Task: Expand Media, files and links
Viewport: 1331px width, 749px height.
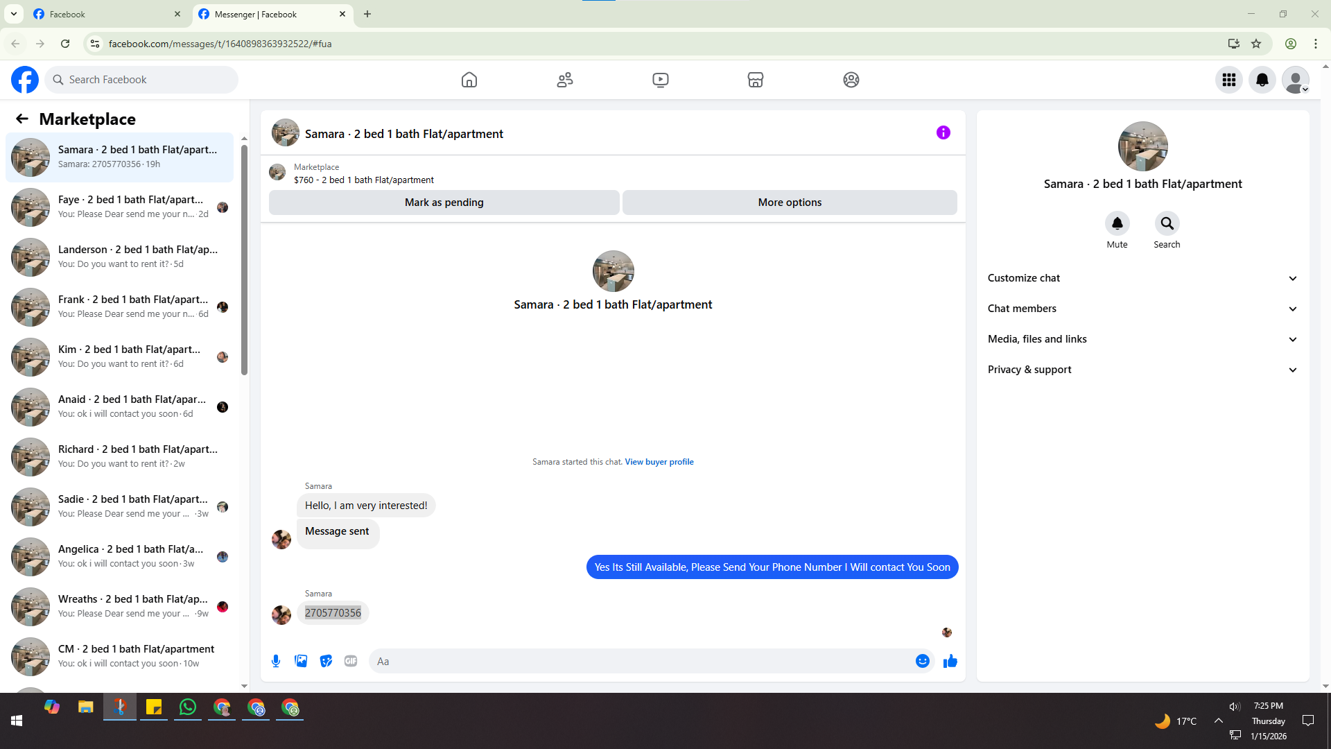Action: tap(1142, 339)
